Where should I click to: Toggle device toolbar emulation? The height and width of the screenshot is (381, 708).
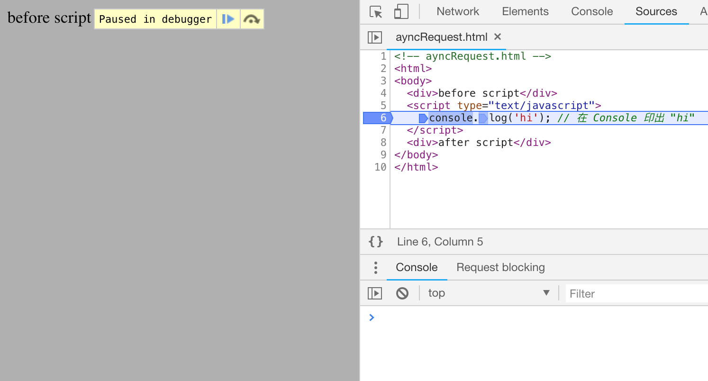(401, 12)
